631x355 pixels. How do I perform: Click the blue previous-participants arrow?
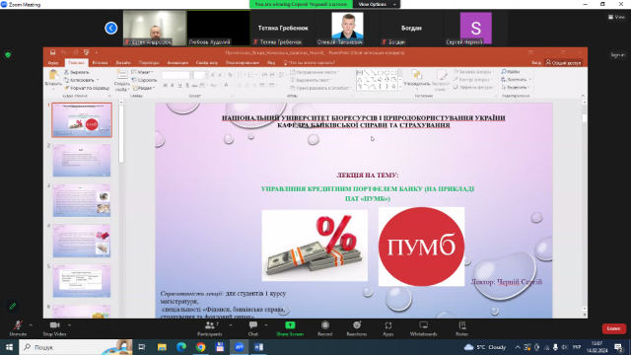coord(111,28)
